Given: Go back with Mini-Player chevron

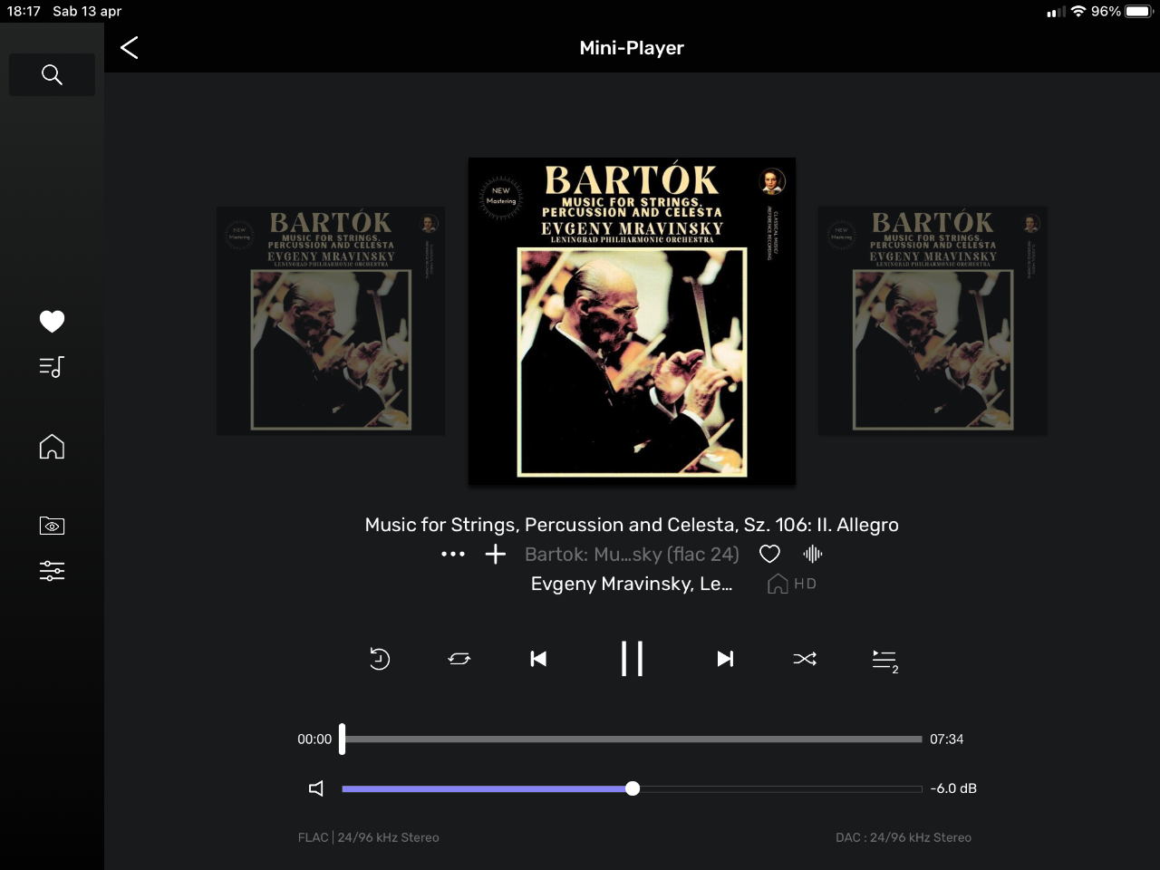Looking at the screenshot, I should (x=130, y=48).
